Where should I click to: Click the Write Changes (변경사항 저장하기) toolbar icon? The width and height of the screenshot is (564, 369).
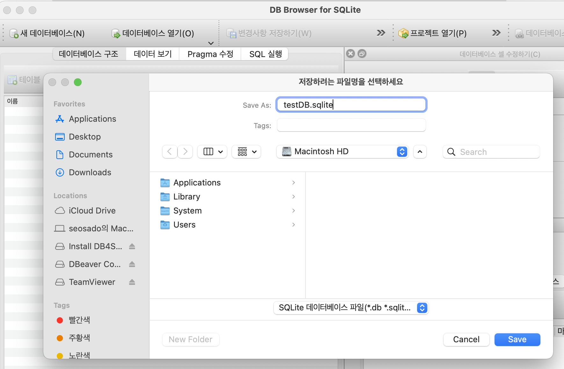coord(231,33)
